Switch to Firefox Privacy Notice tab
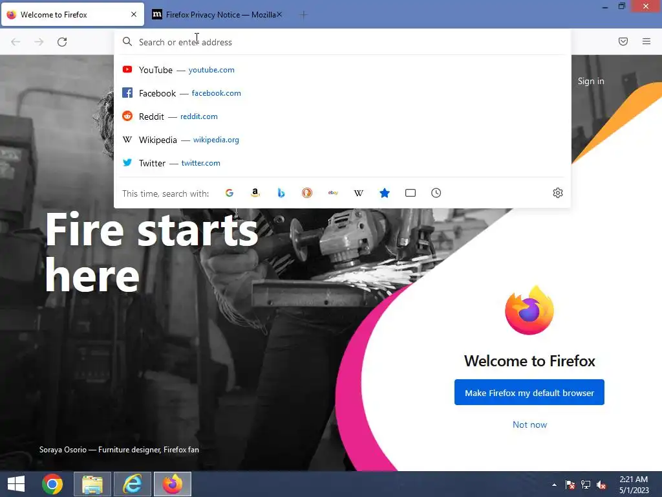This screenshot has height=497, width=662. (217, 15)
